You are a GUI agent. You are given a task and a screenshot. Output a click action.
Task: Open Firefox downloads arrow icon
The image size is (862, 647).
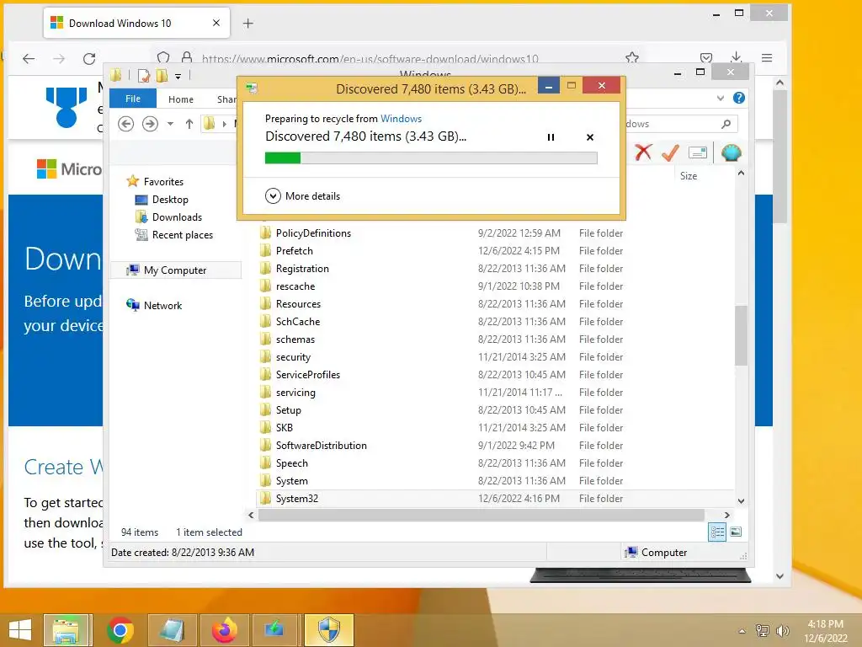point(736,57)
